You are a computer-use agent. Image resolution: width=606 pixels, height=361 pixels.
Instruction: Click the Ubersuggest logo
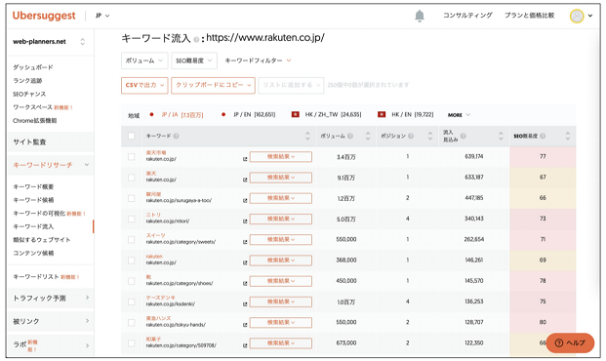tap(44, 16)
